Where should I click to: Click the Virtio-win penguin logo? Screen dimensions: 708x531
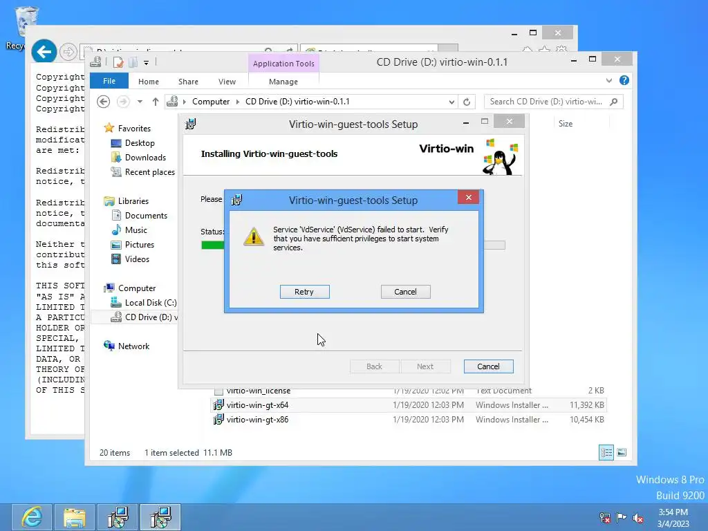point(501,157)
